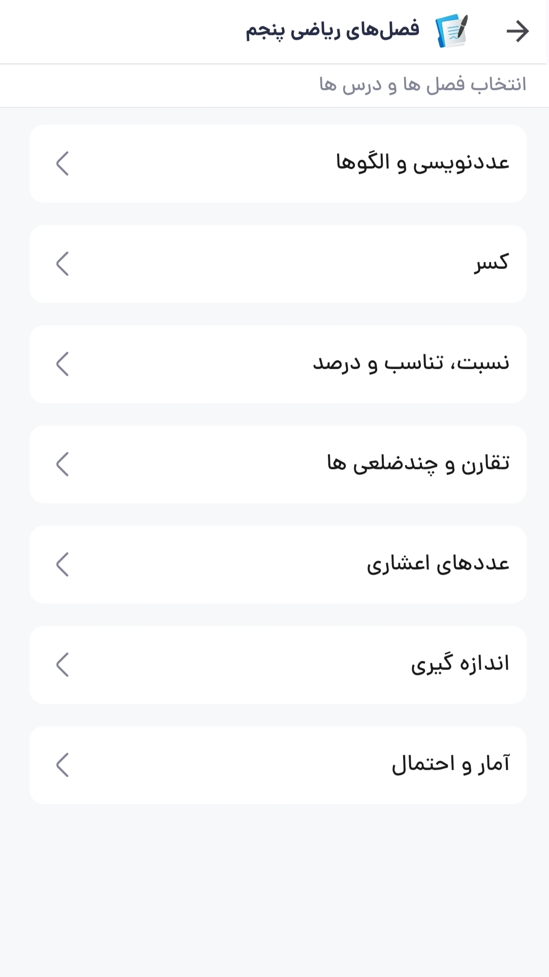The image size is (549, 977).
Task: Open the اندازه گیری chapter
Action: 460,664
